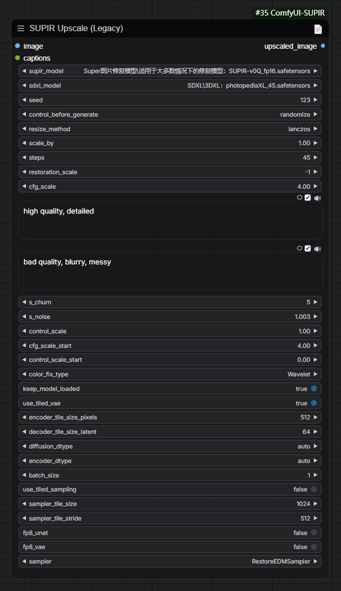Screen dimensions: 341x591
Task: Toggle checkbox above 'bad quality, blurry, messy' box
Action: 308,248
